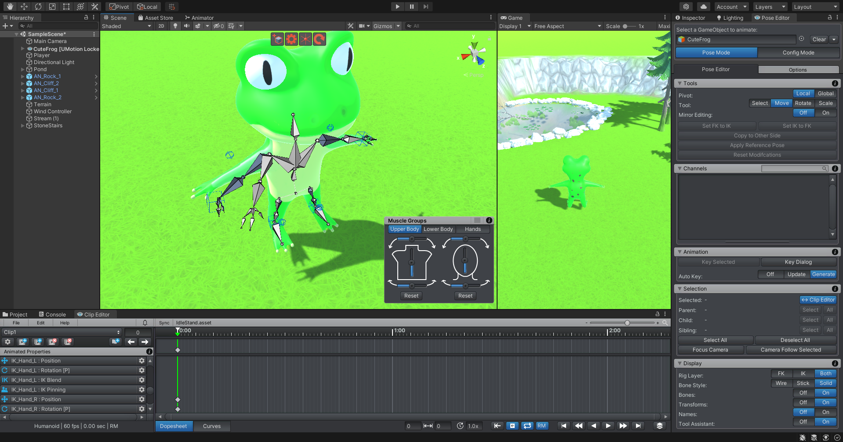Collapse the Tools section
843x442 pixels.
680,83
